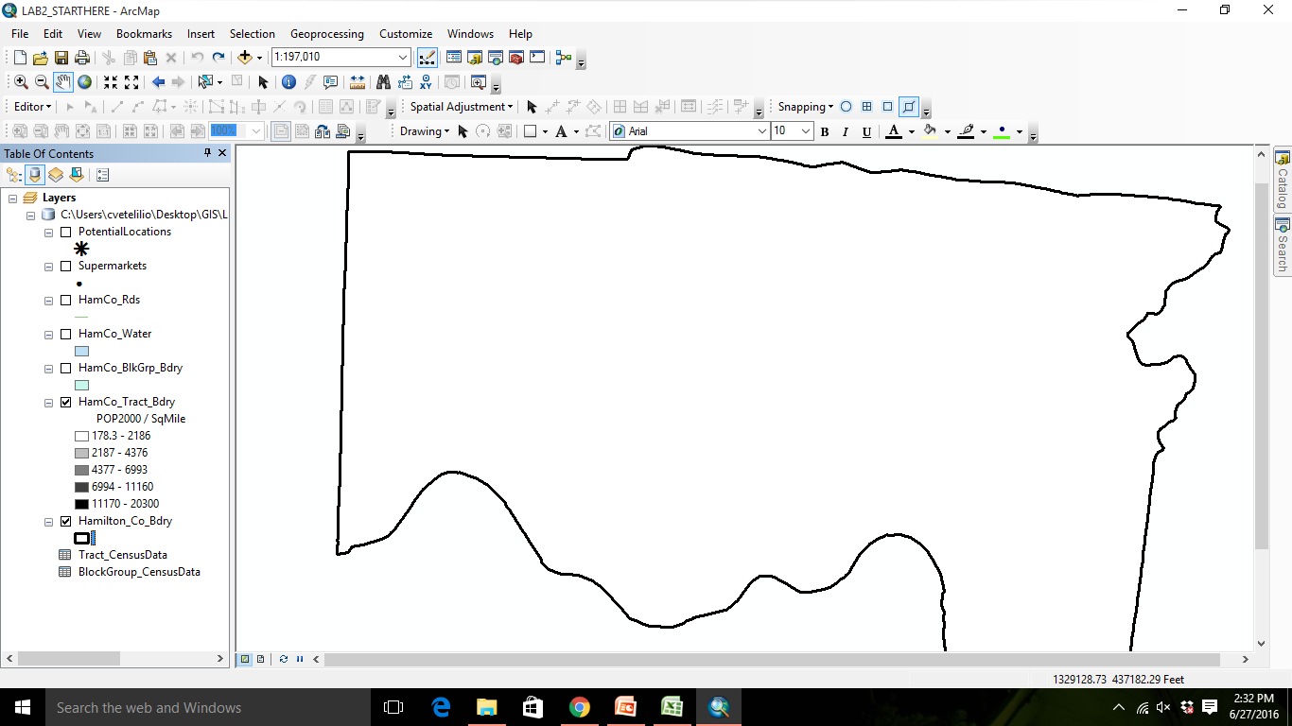
Task: Open the Python window
Action: (537, 58)
